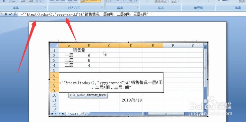The image size is (246, 122).
Task: Select the date cell 2018/3/19
Action: [131, 100]
